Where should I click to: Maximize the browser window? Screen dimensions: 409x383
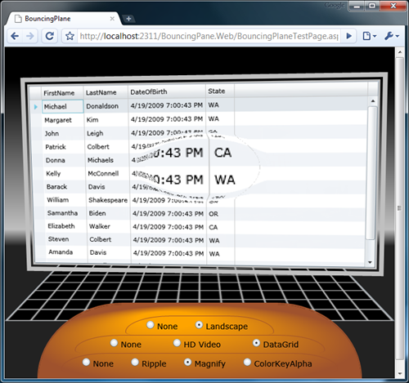pos(372,6)
